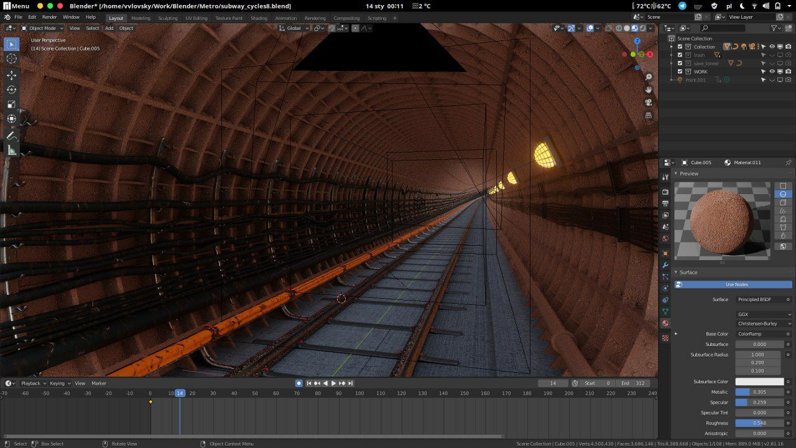Switch to the Animation workspace tab

pos(286,18)
